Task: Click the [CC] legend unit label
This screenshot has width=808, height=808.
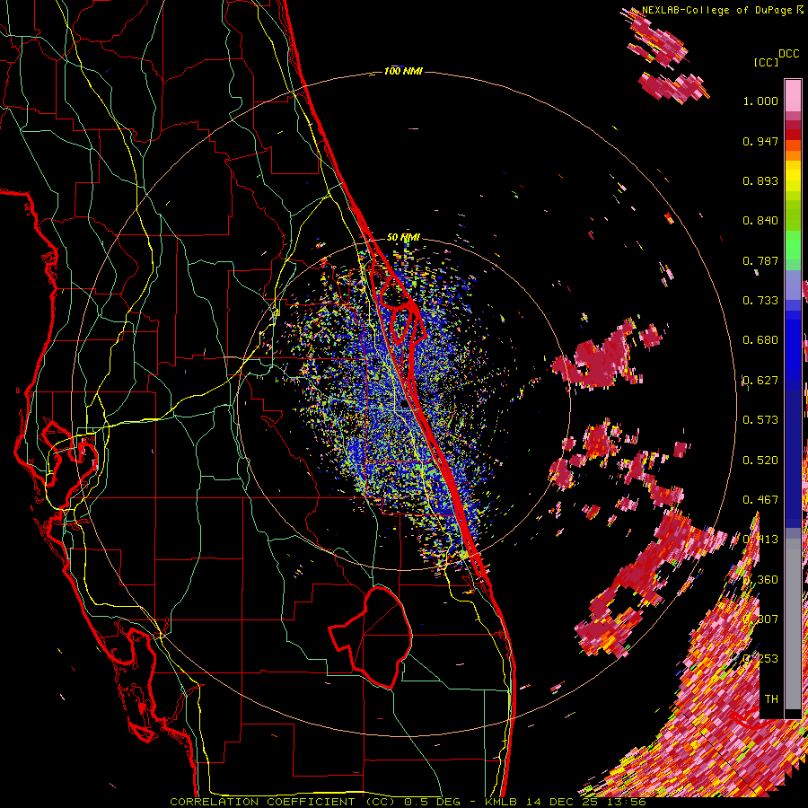Action: click(x=767, y=62)
